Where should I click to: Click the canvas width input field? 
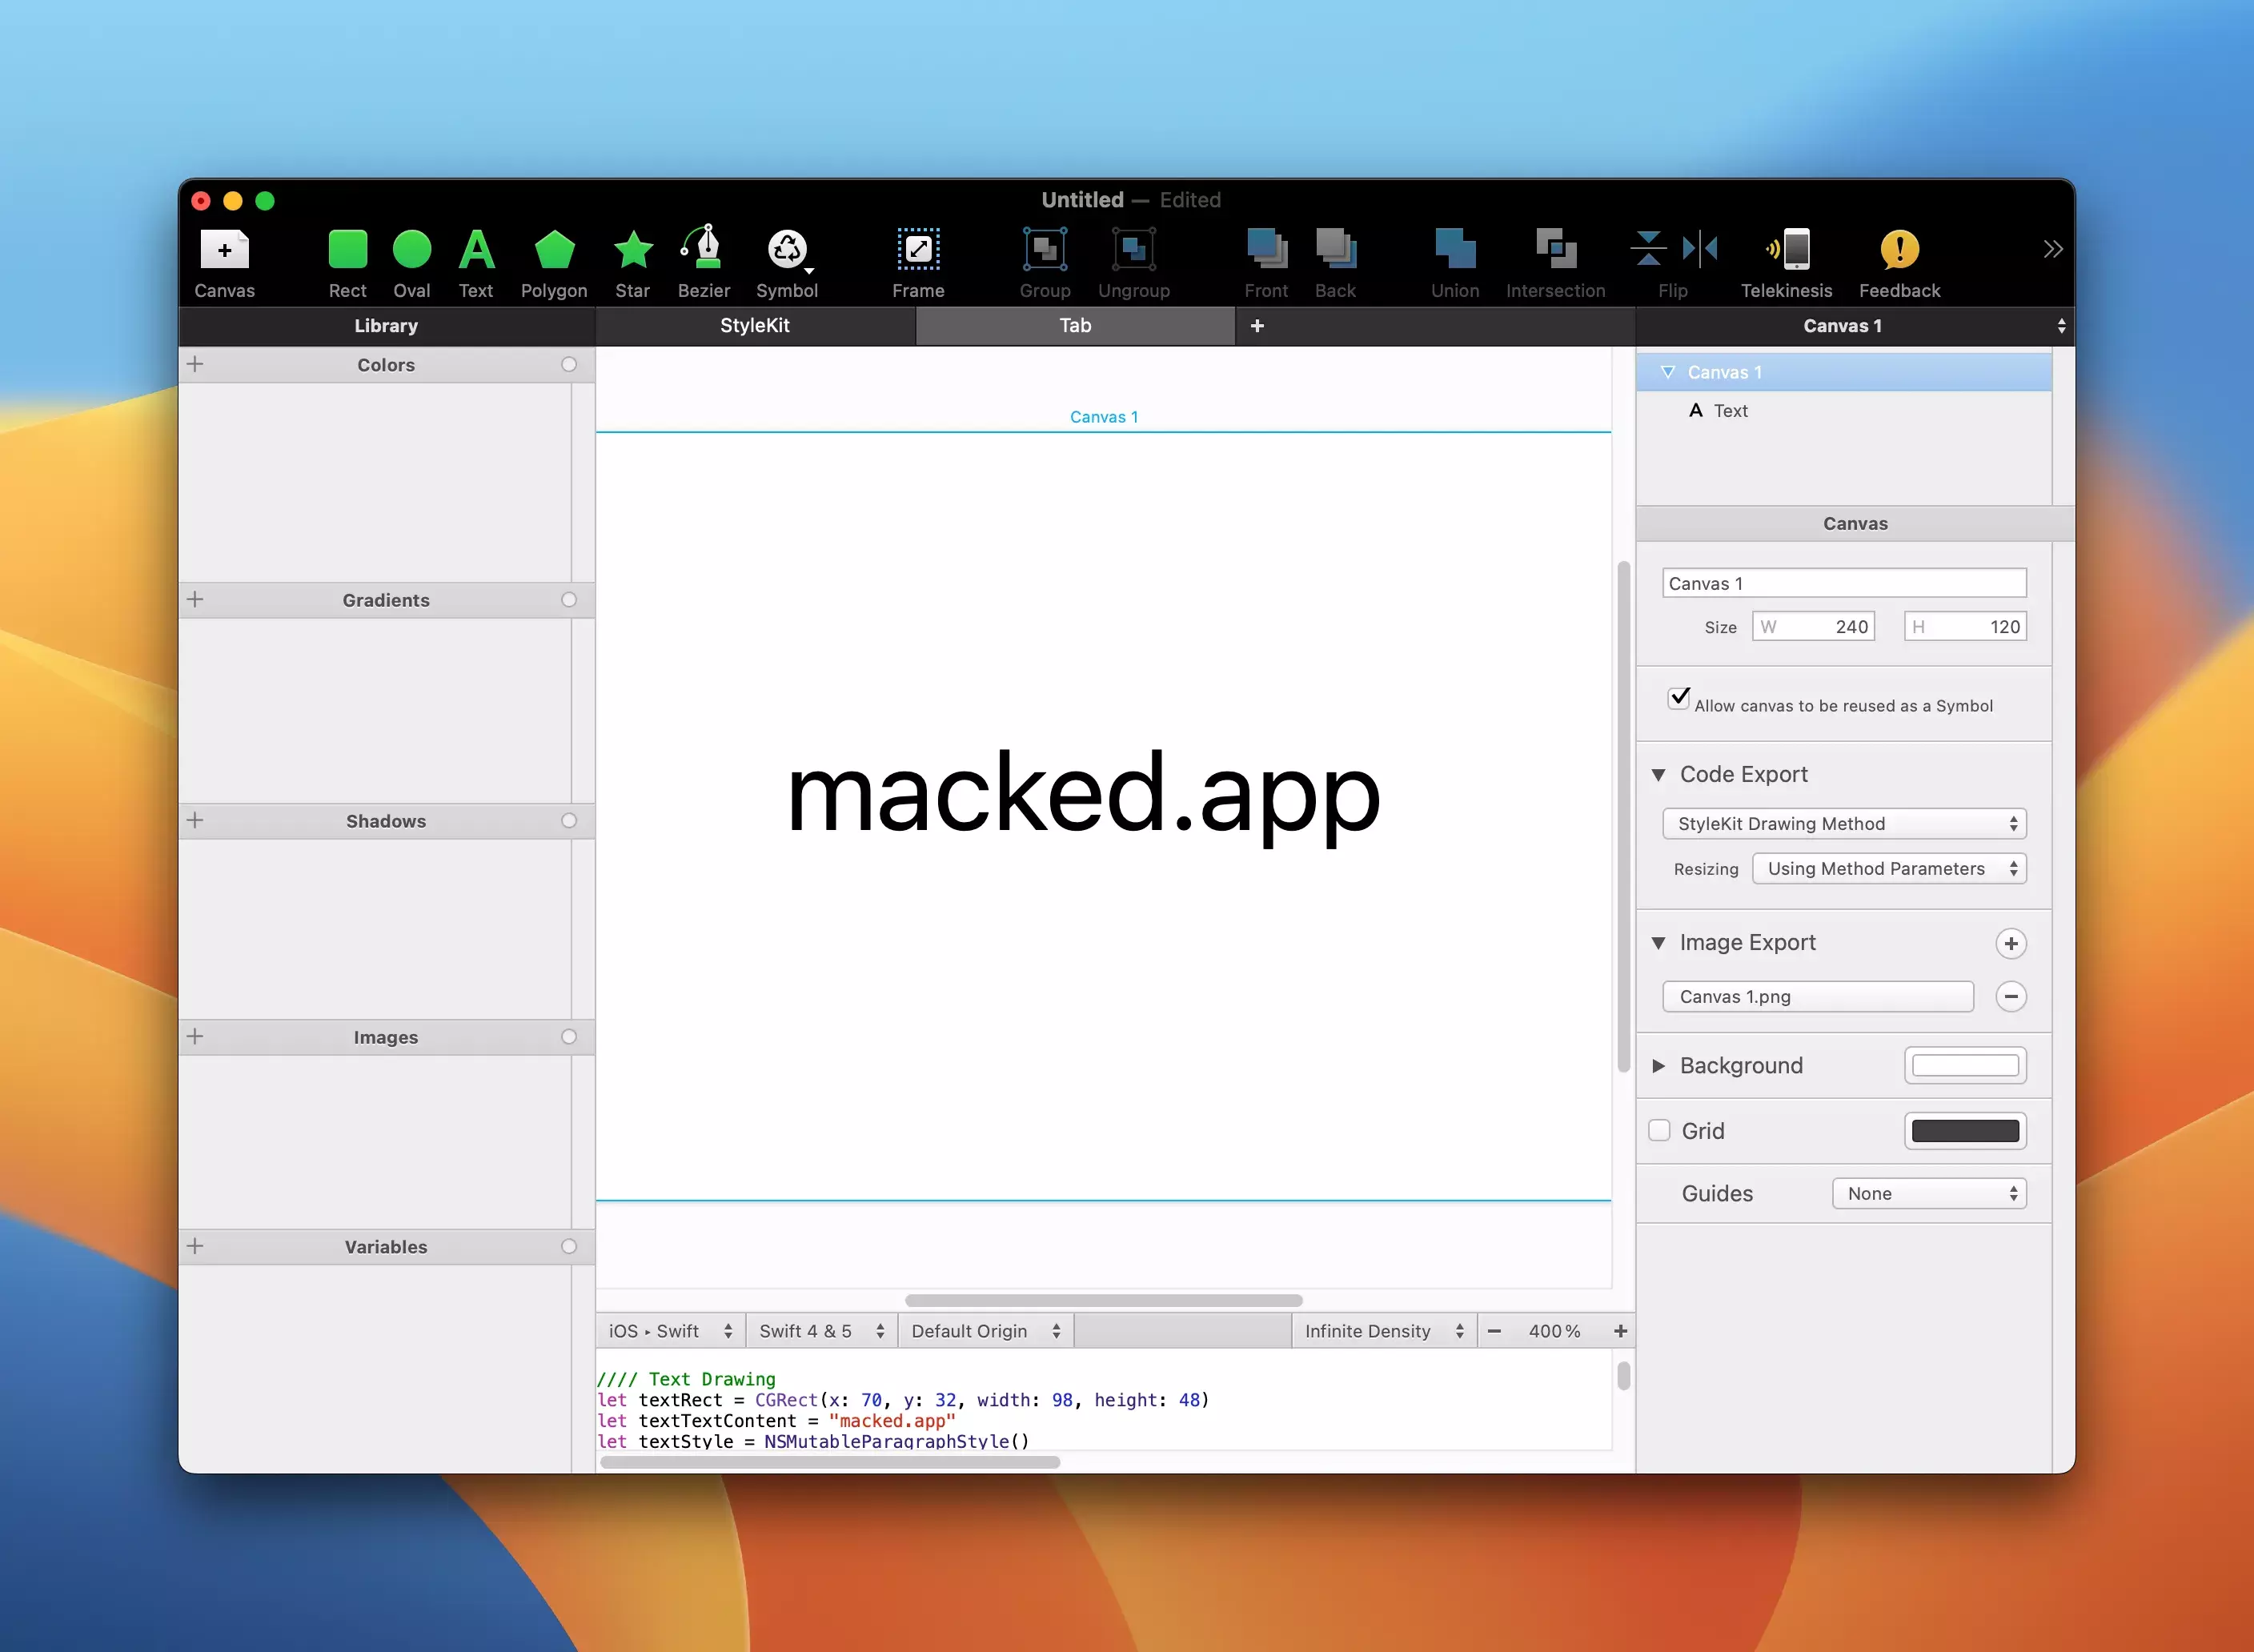1813,627
